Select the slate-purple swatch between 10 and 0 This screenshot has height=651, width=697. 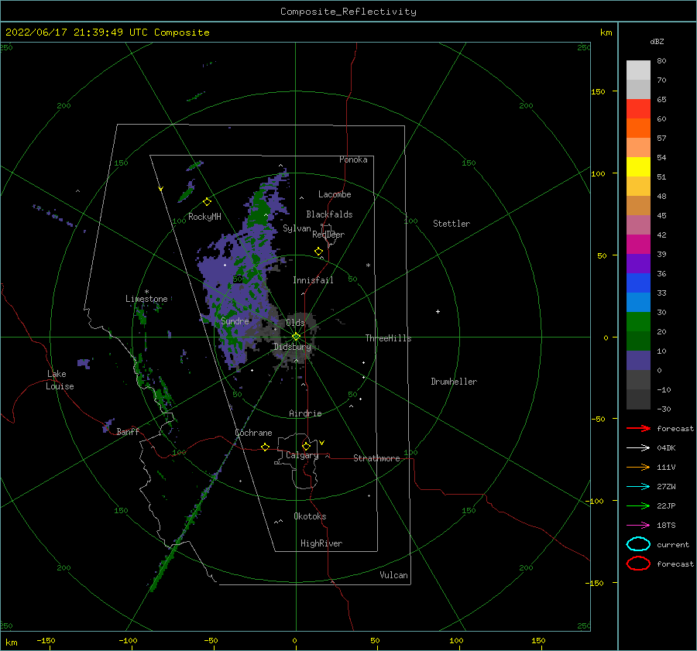[638, 361]
